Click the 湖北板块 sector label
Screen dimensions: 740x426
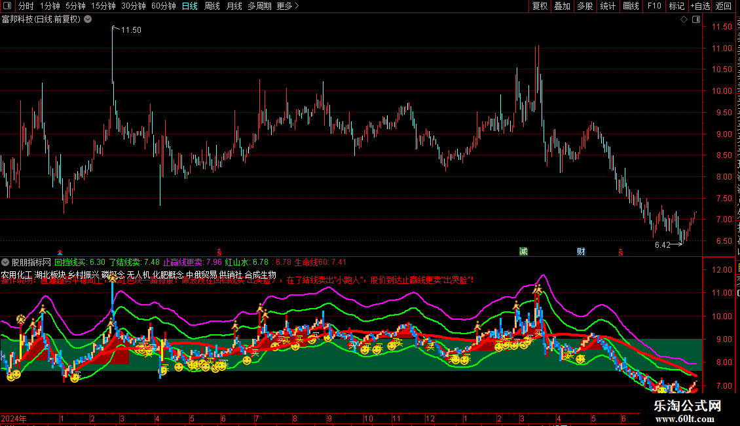(50, 275)
